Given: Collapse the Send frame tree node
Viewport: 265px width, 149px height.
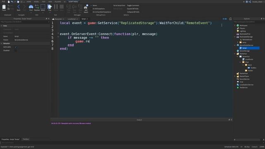Looking at the screenshot, I should pyautogui.click(x=243, y=65).
